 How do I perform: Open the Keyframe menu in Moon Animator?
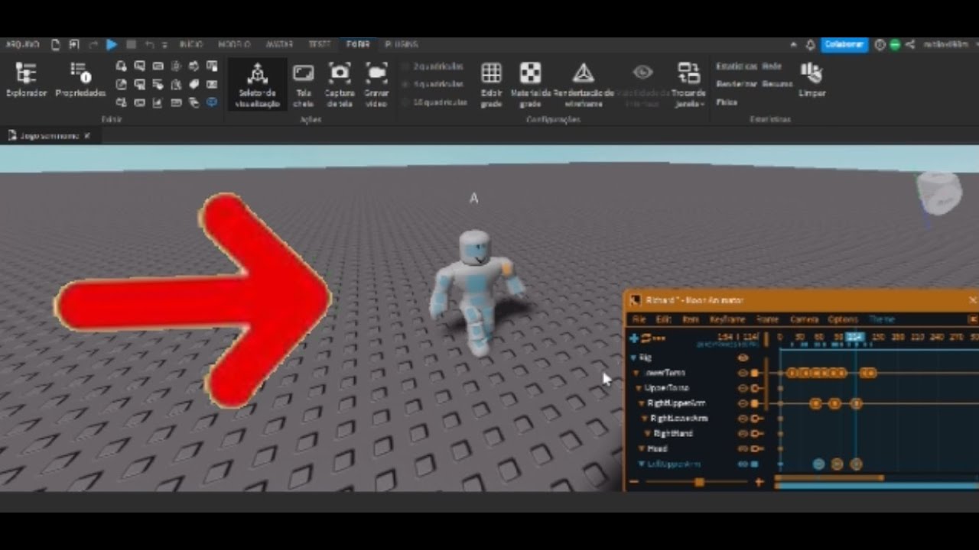727,319
